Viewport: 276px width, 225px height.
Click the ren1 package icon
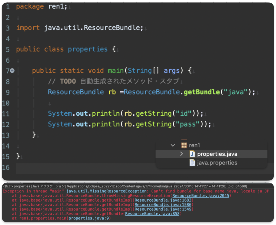184,145
